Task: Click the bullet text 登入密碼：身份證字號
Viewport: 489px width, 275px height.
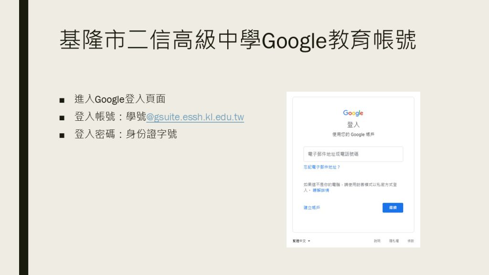Action: 126,134
